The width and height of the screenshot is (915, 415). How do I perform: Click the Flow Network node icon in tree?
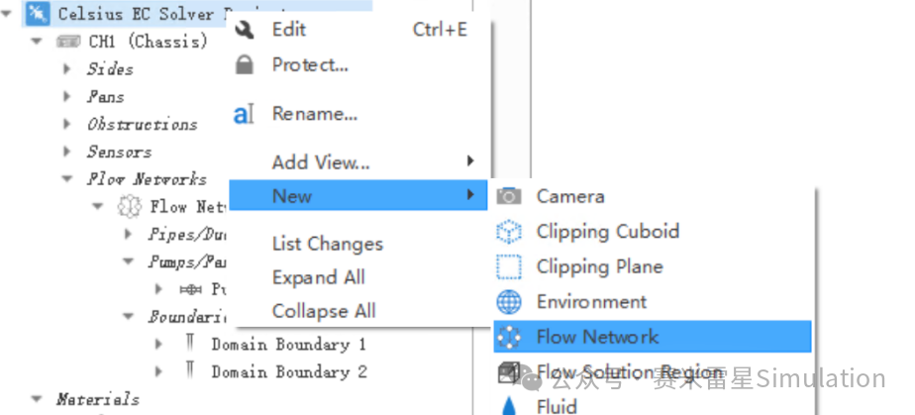click(130, 206)
